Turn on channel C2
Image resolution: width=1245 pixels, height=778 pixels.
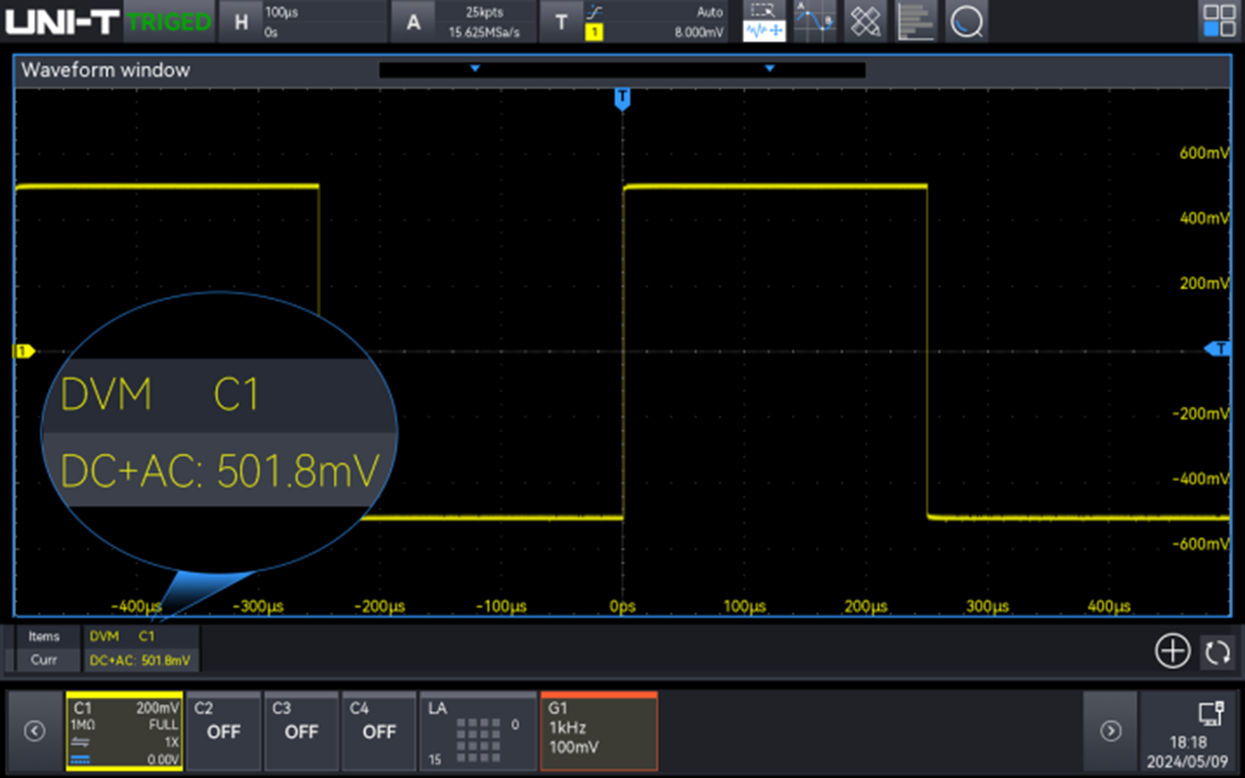(x=224, y=731)
